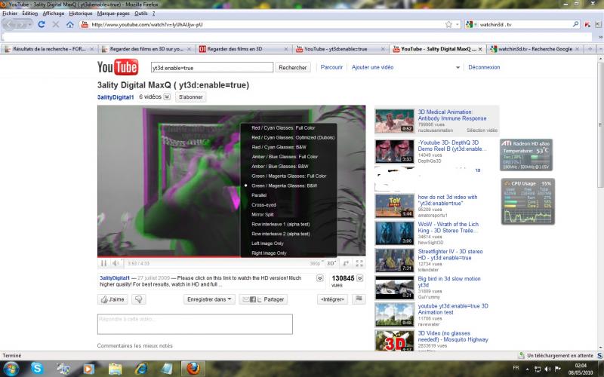The image size is (604, 377).
Task: Click the download pending status icon
Action: coord(521,355)
